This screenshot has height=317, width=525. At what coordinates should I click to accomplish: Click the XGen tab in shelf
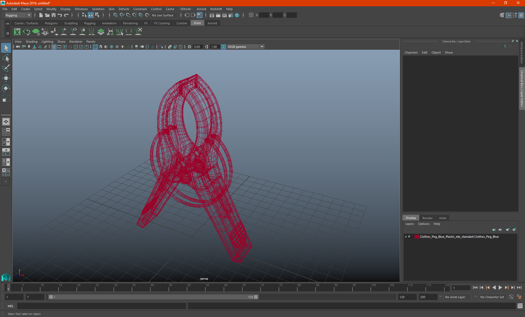(x=197, y=23)
